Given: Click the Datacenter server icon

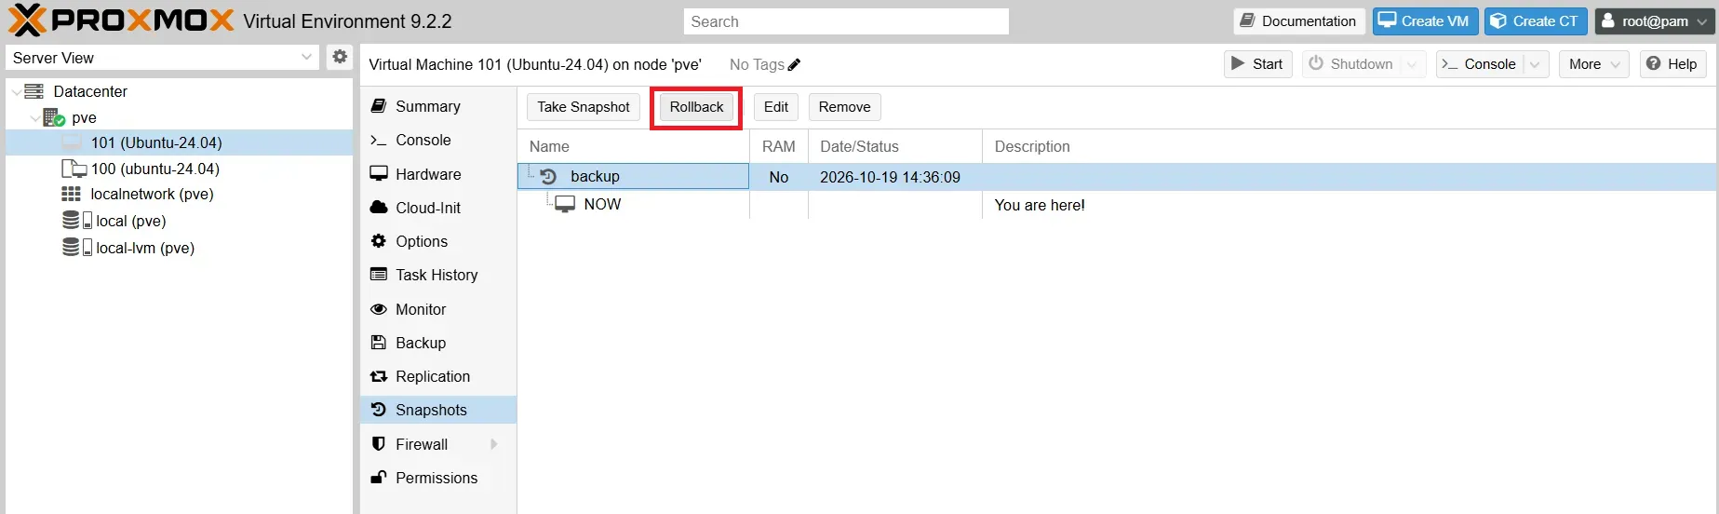Looking at the screenshot, I should tap(34, 91).
